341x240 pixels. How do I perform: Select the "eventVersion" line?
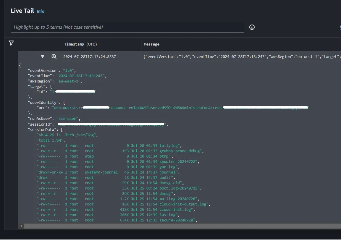pos(52,71)
